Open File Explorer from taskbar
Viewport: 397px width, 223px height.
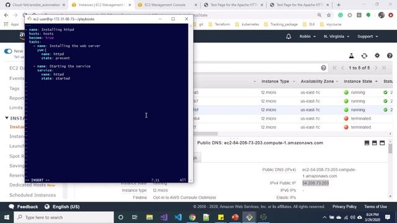coord(149,217)
